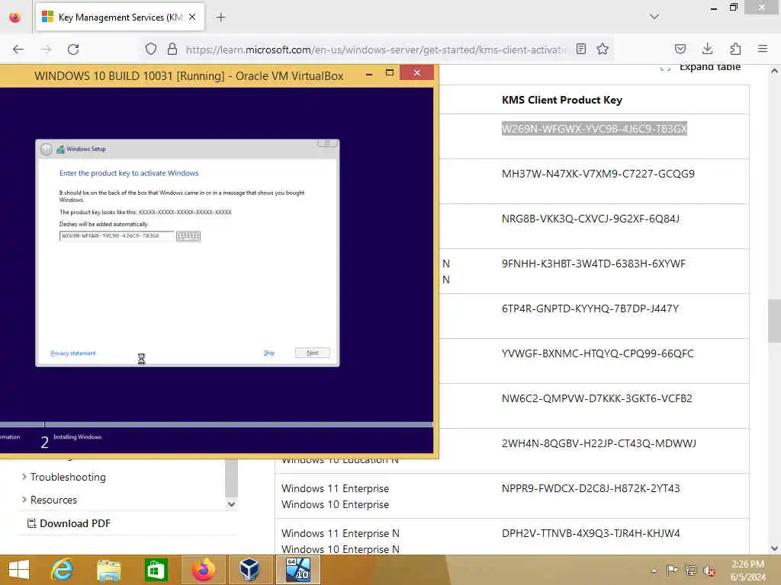
Task: Click key 9FNHH-K3HBT-3W4TD-6383H-6XYWF
Action: 593,264
